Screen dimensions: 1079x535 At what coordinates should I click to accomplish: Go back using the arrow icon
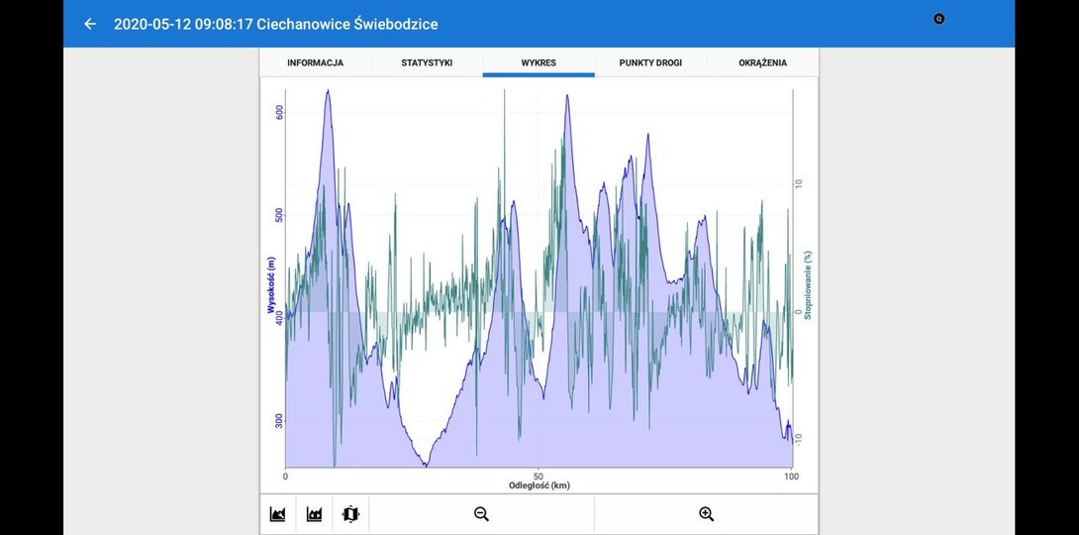pos(90,24)
